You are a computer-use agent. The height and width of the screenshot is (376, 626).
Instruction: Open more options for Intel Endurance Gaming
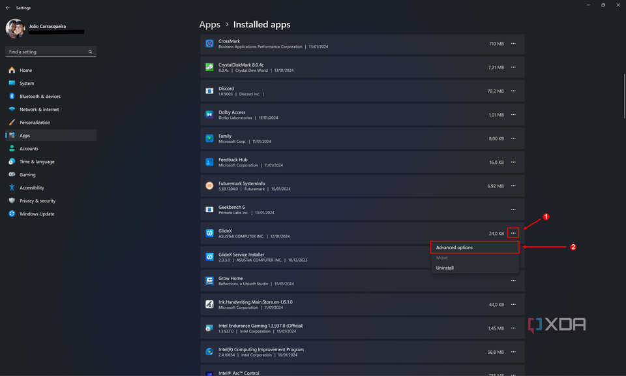513,328
